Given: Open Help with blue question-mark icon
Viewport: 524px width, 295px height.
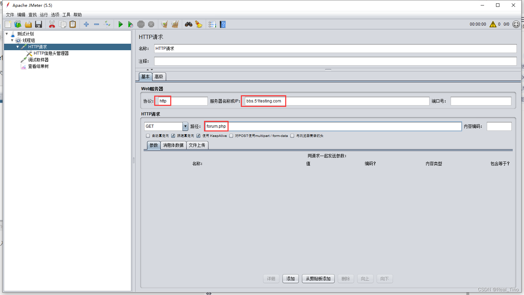Looking at the screenshot, I should [223, 24].
